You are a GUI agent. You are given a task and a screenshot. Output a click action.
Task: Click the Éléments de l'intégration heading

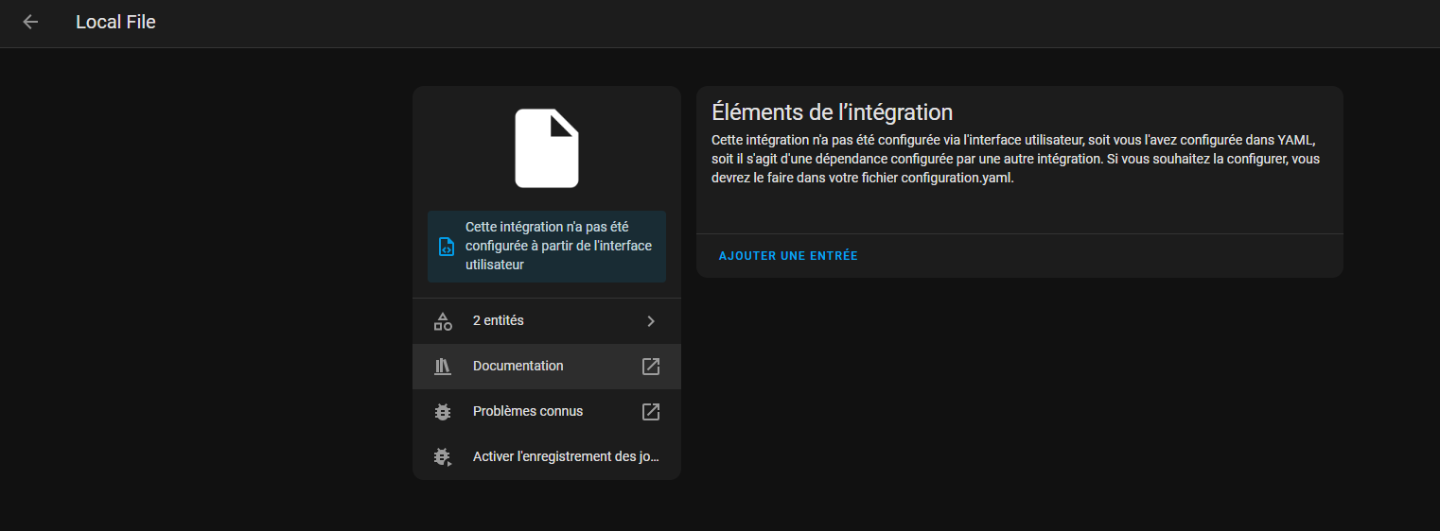coord(832,112)
